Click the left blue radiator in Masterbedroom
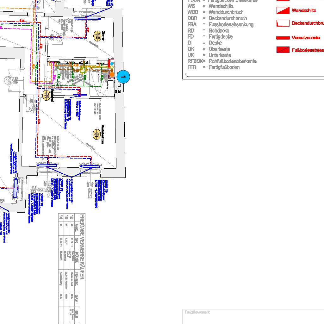 (47, 165)
